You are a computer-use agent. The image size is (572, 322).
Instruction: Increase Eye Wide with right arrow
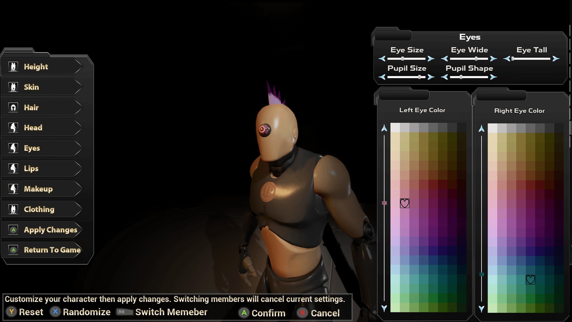(493, 59)
